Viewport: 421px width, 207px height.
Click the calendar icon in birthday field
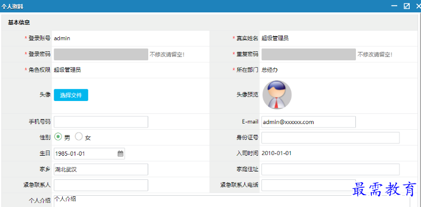tap(121, 154)
